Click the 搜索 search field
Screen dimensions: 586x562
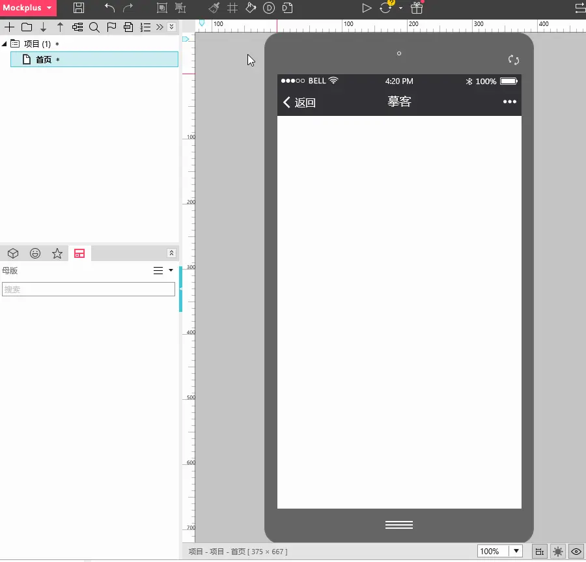pyautogui.click(x=89, y=289)
